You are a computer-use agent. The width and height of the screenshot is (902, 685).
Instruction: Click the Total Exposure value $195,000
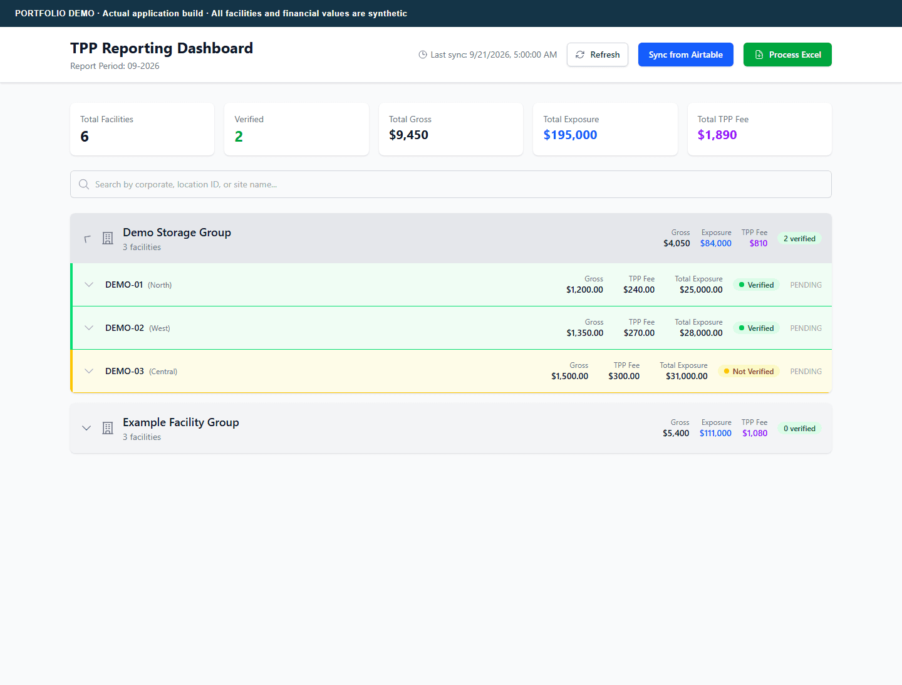click(570, 135)
